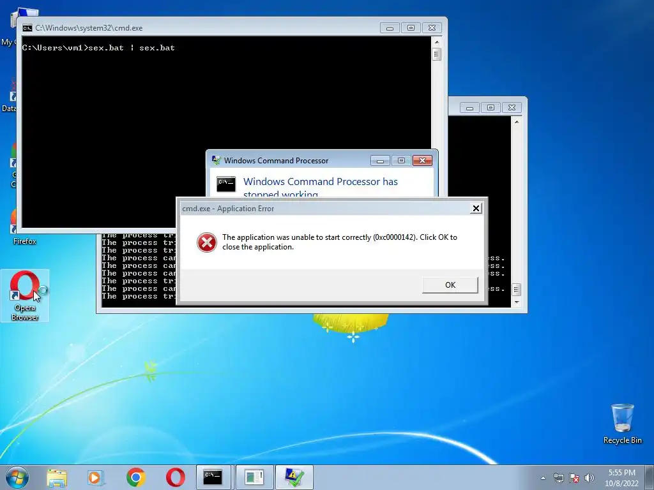The image size is (654, 490).
Task: Open Windows Explorer from the taskbar
Action: pos(57,477)
